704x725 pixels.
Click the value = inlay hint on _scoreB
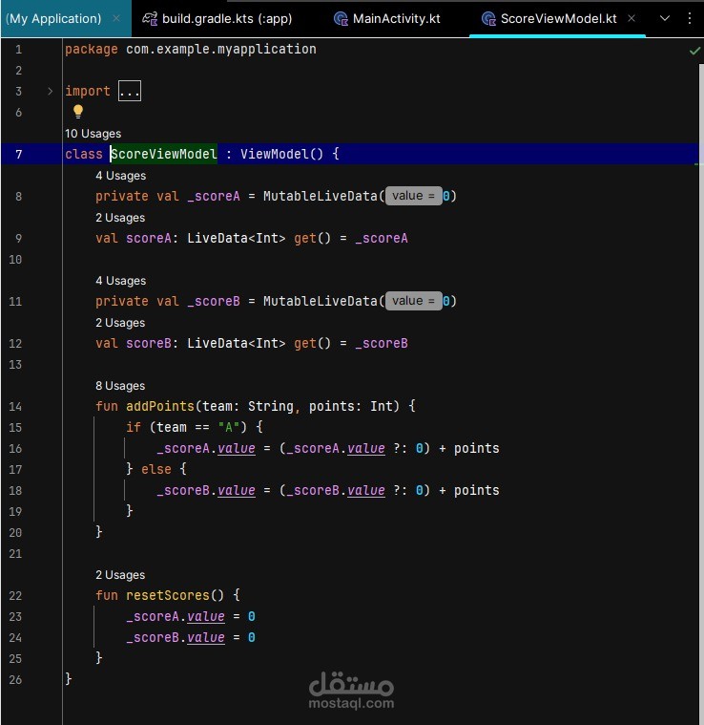[413, 301]
